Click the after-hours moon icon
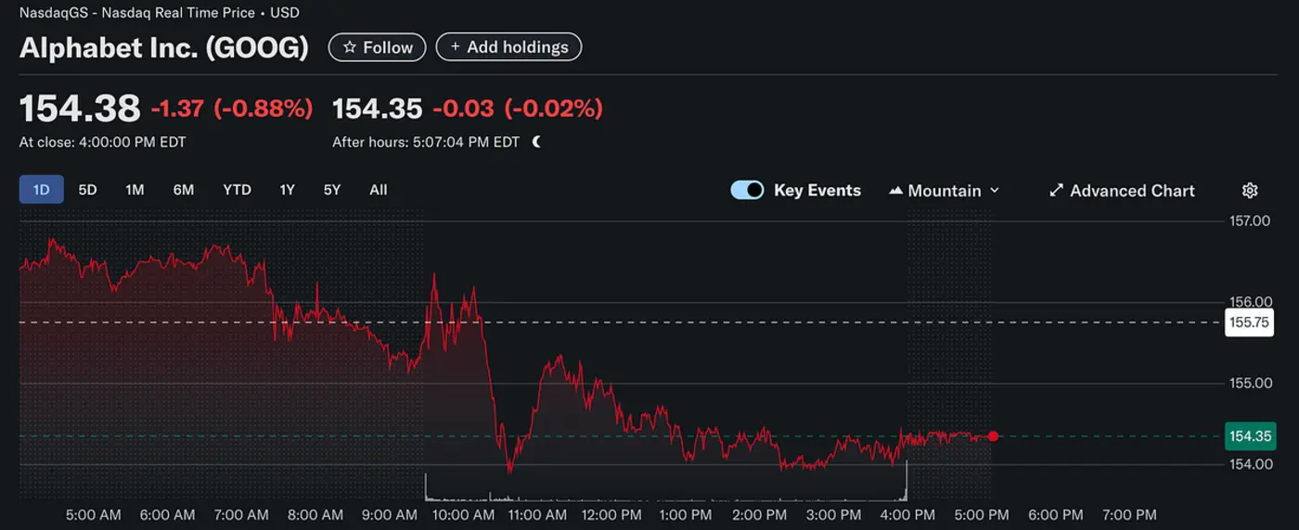Image resolution: width=1299 pixels, height=530 pixels. click(536, 143)
